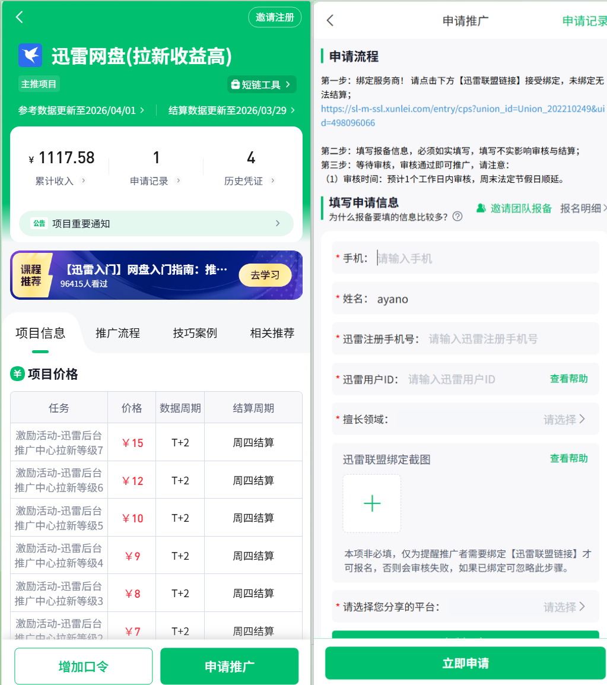Open 报名明细 link

(x=583, y=208)
